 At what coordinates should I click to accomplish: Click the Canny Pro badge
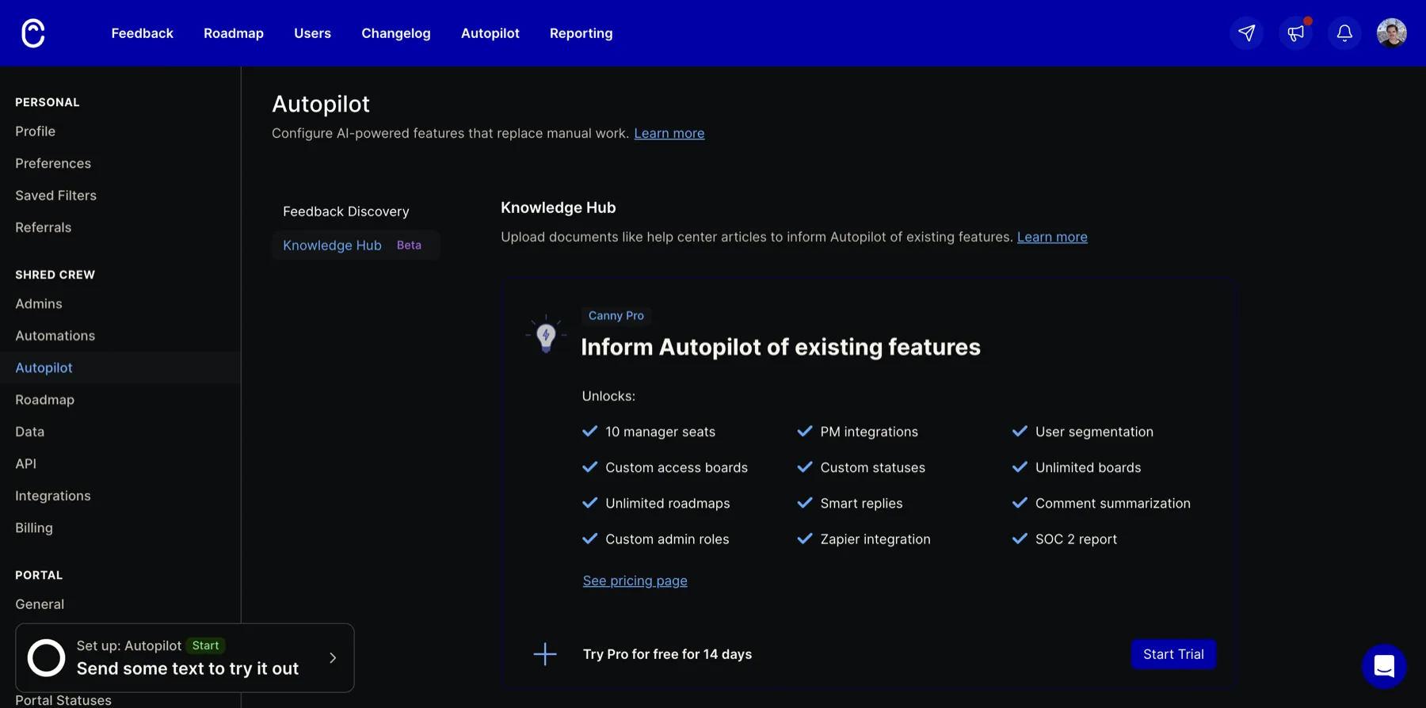[x=616, y=315]
